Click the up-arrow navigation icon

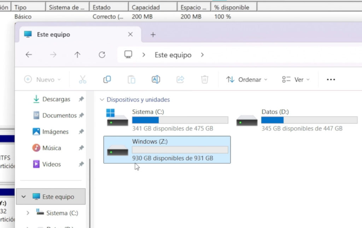click(x=77, y=54)
